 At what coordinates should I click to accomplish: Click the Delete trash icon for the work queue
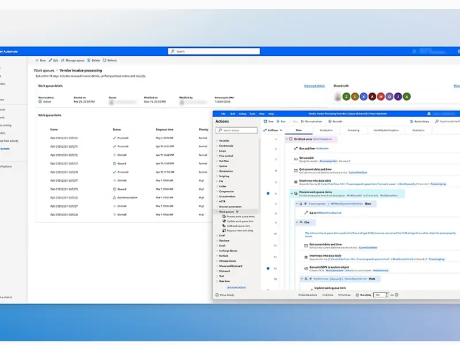90,60
